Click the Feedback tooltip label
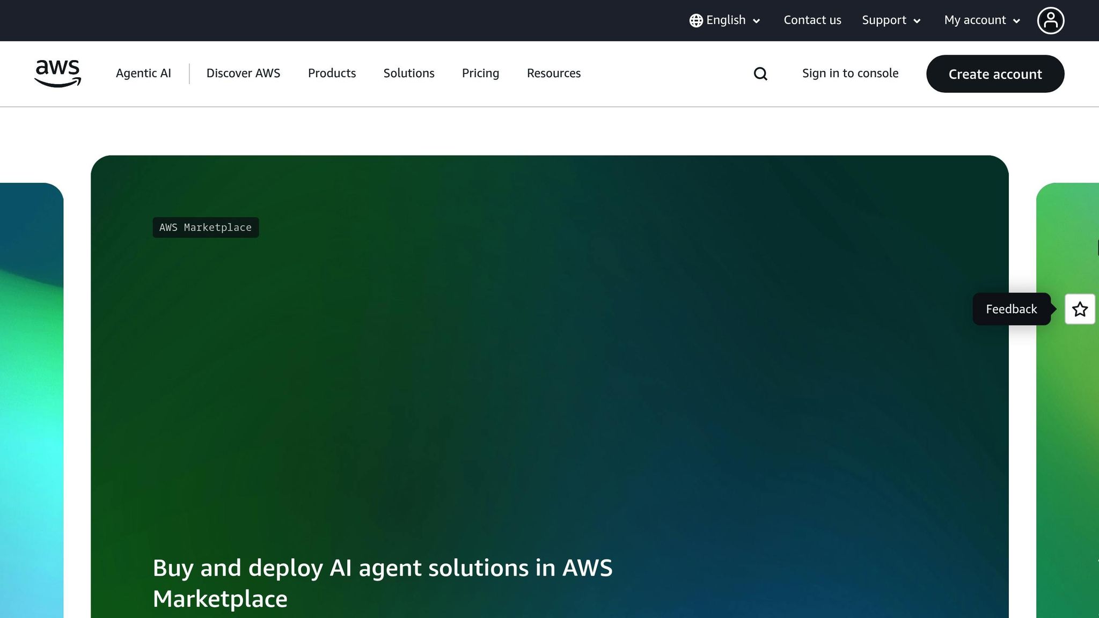 [1011, 309]
